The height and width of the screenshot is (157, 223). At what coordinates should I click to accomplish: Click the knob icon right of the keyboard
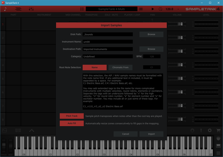[x=218, y=138]
